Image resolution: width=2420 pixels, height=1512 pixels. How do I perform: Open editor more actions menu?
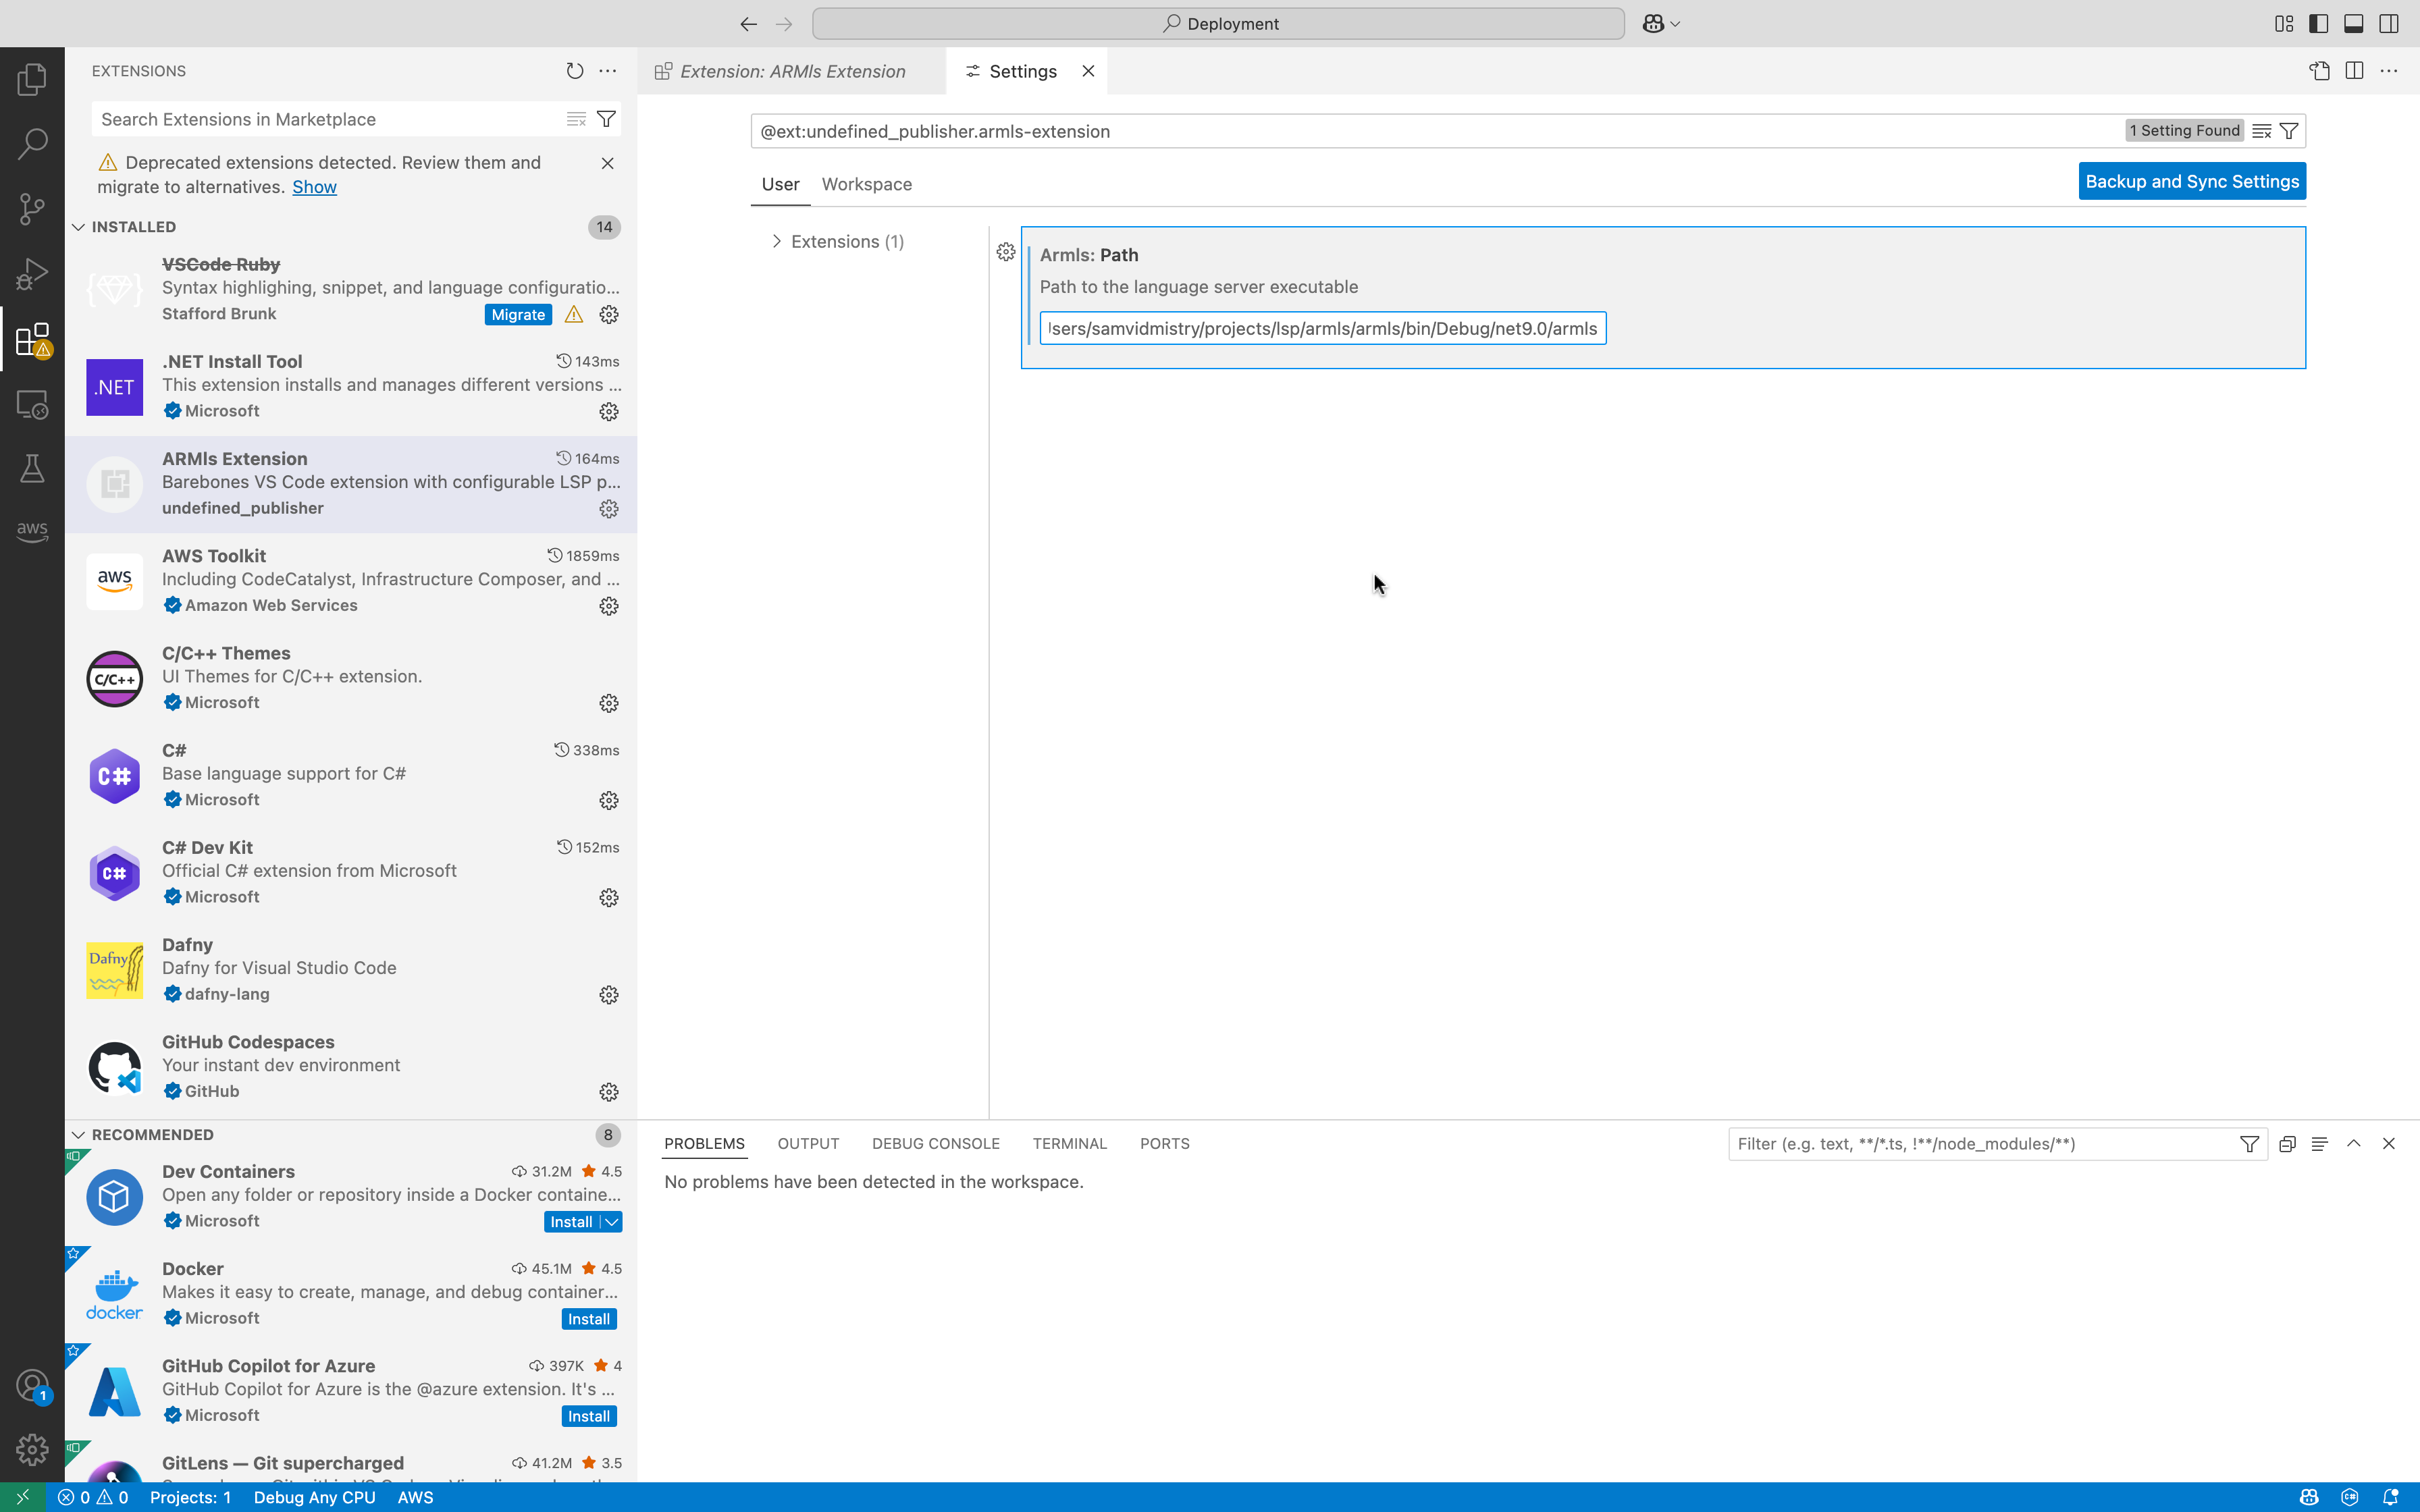click(x=2389, y=71)
